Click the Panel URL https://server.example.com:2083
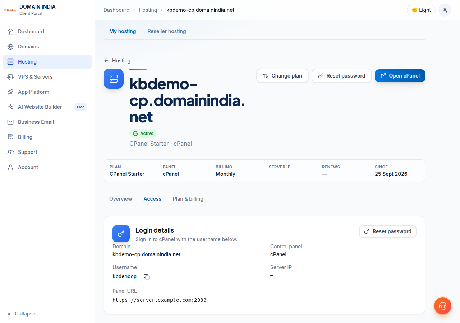Viewport: 460px width, 323px height. [x=160, y=300]
